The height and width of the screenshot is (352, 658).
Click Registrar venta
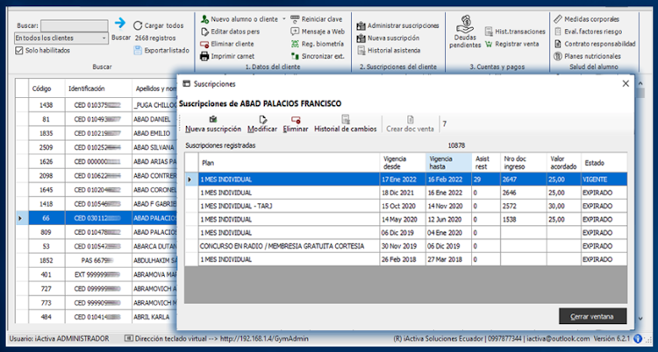[512, 44]
